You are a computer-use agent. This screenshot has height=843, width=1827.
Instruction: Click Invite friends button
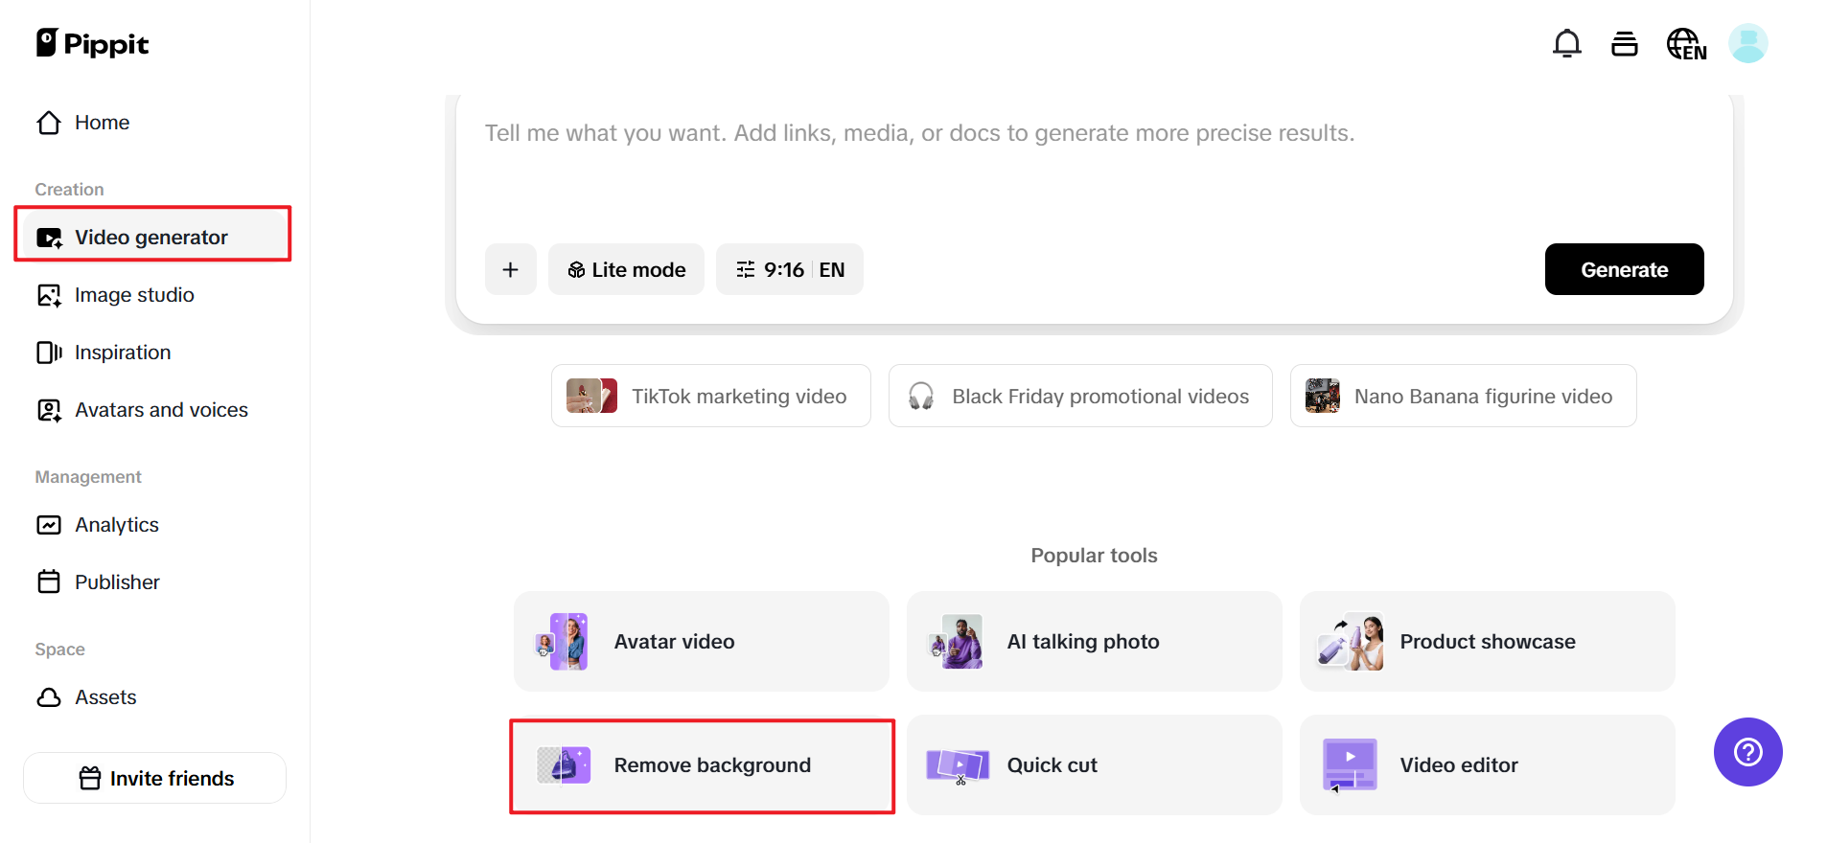coord(155,778)
